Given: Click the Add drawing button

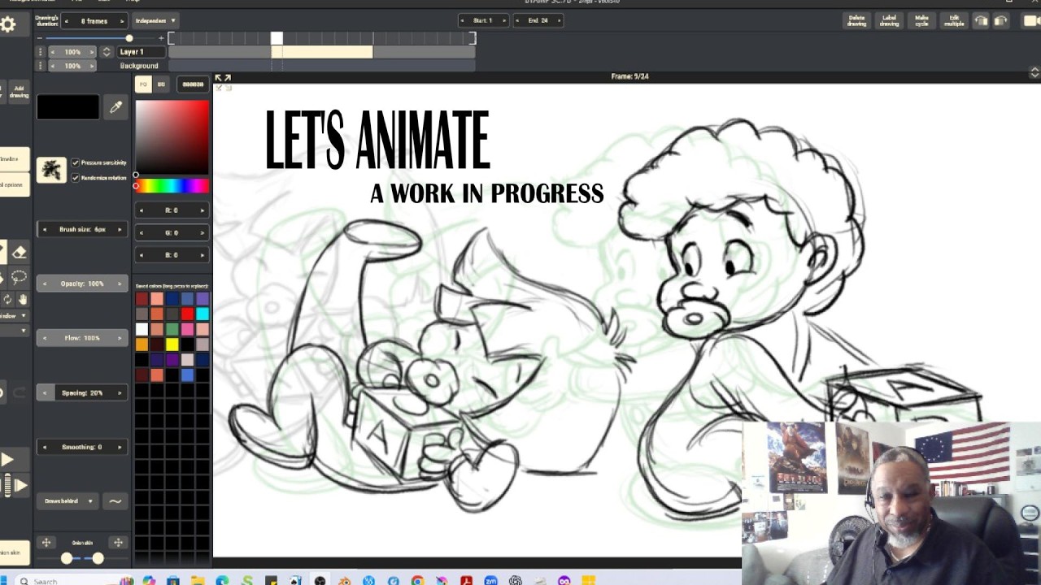Looking at the screenshot, I should click(19, 92).
